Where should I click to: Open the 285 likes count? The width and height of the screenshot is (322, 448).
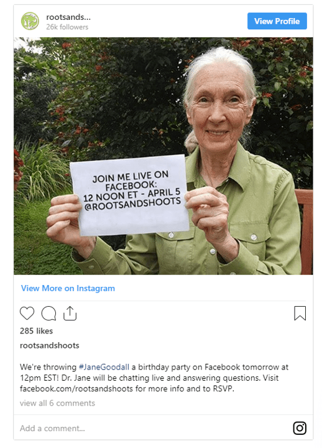(x=36, y=331)
